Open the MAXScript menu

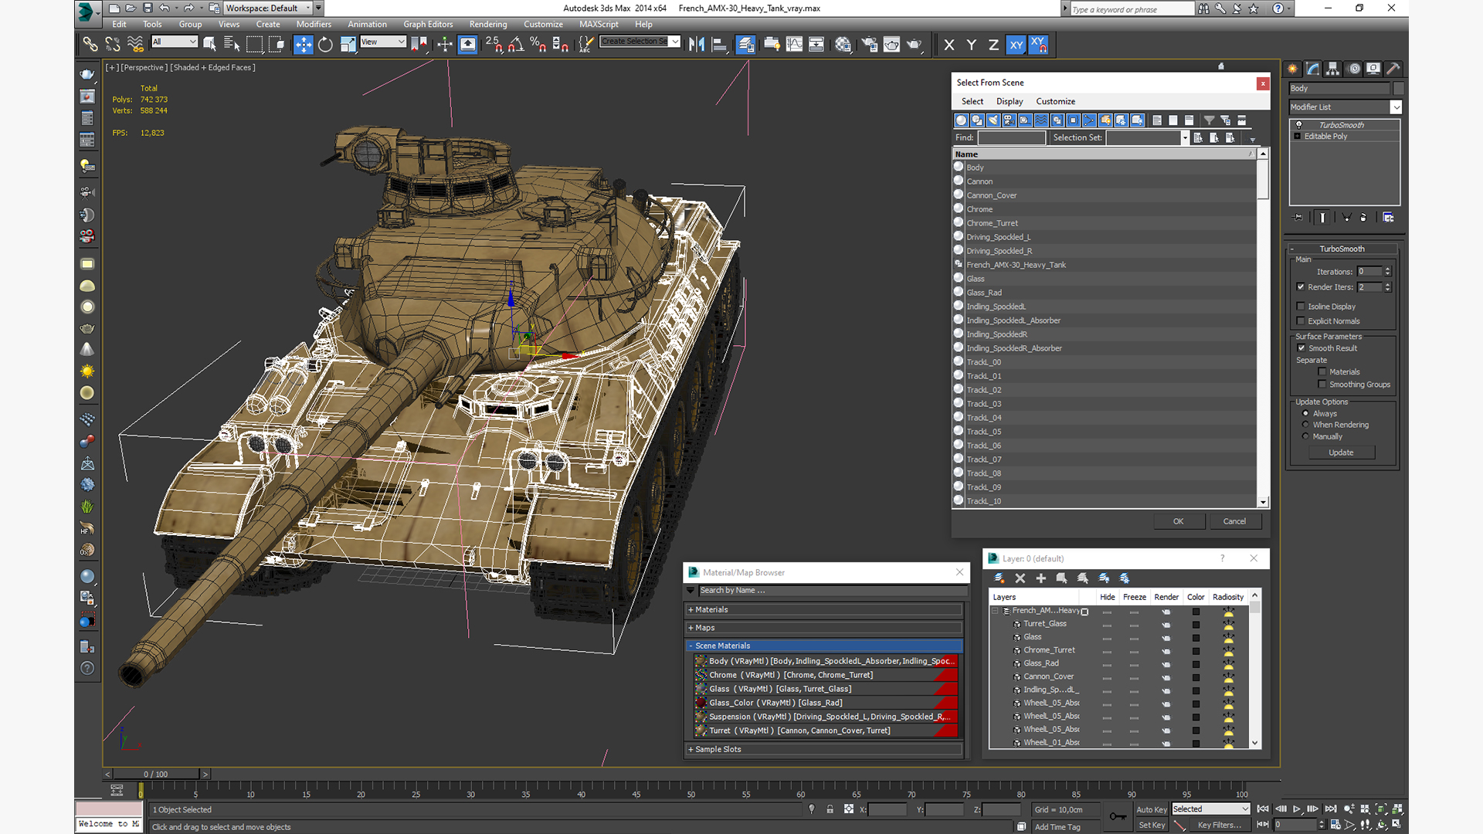[x=599, y=25]
